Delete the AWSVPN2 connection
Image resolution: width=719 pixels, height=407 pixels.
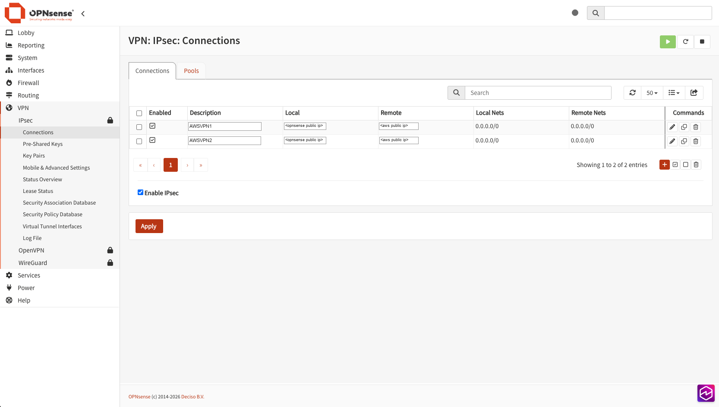pos(696,141)
